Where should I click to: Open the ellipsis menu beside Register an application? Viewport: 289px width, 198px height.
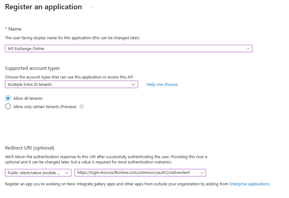(x=92, y=7)
